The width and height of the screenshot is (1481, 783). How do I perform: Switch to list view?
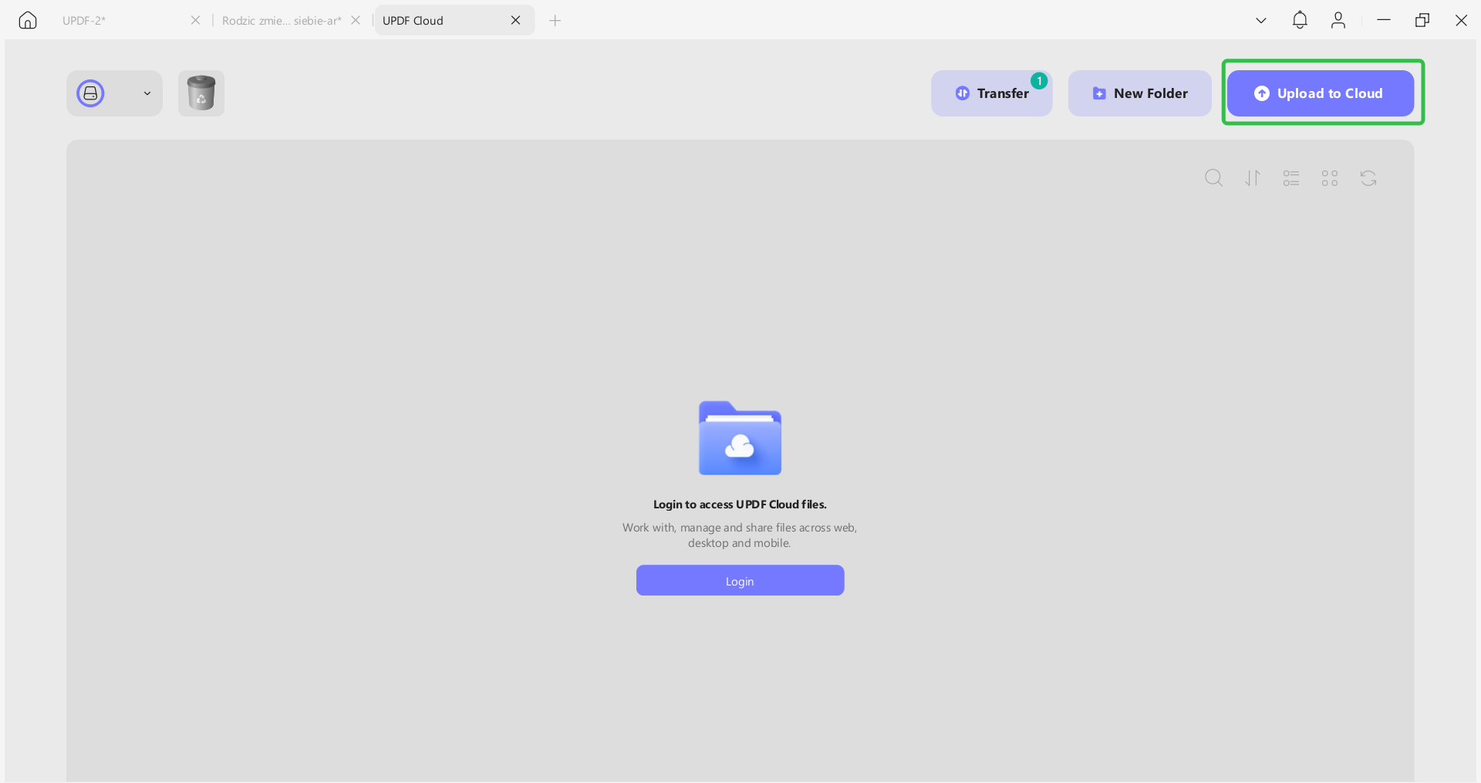(x=1291, y=178)
